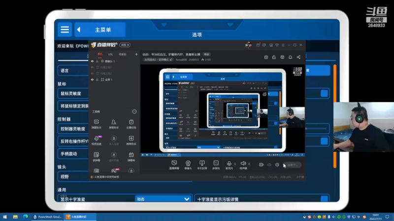Click the orange scrollbar in game options
The image size is (394, 221).
pyautogui.click(x=335, y=116)
